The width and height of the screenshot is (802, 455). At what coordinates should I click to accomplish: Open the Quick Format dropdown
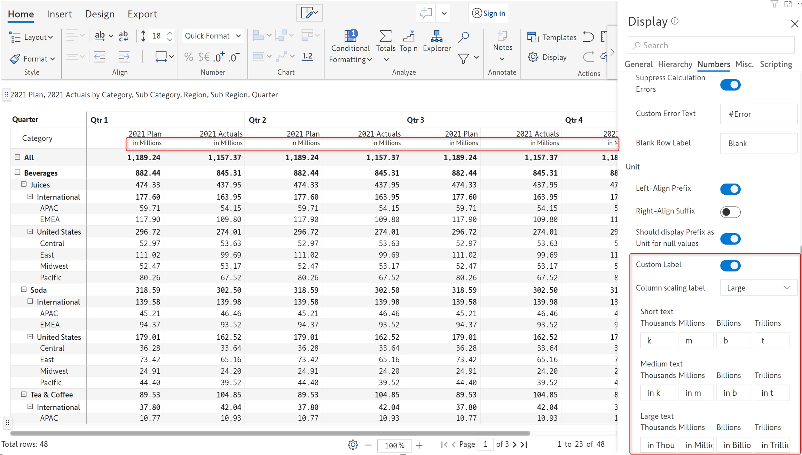(212, 36)
